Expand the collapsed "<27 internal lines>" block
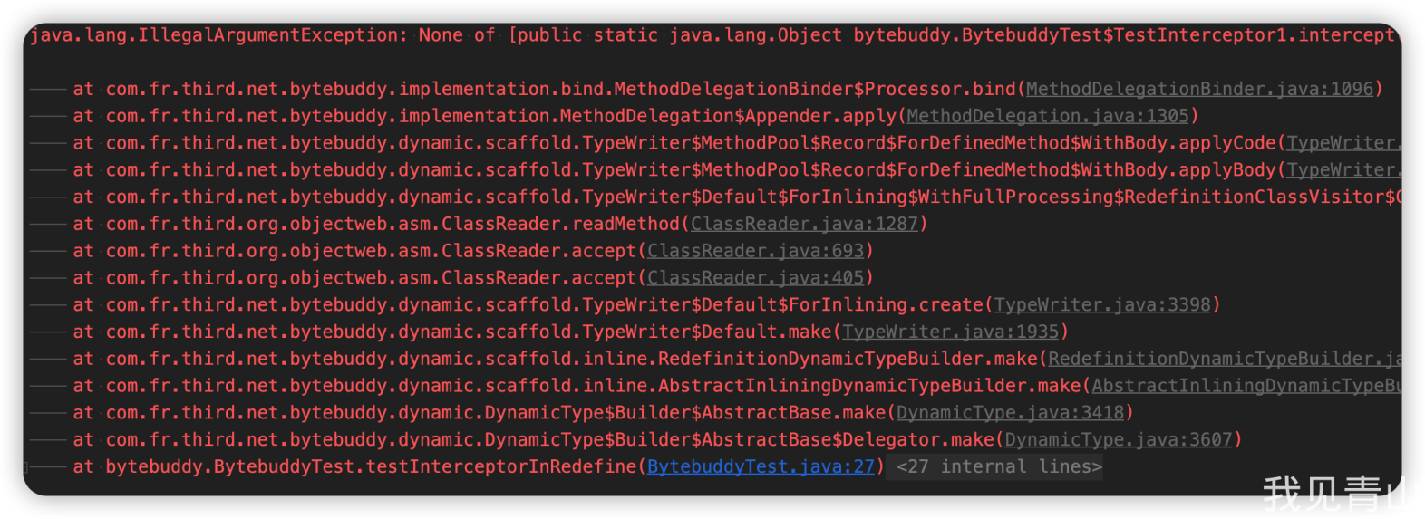The height and width of the screenshot is (519, 1425). pos(998,467)
